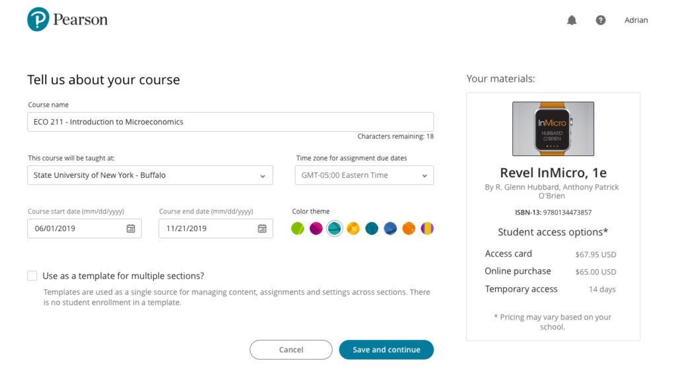Click Save and continue
This screenshot has height=378, width=676.
click(386, 350)
